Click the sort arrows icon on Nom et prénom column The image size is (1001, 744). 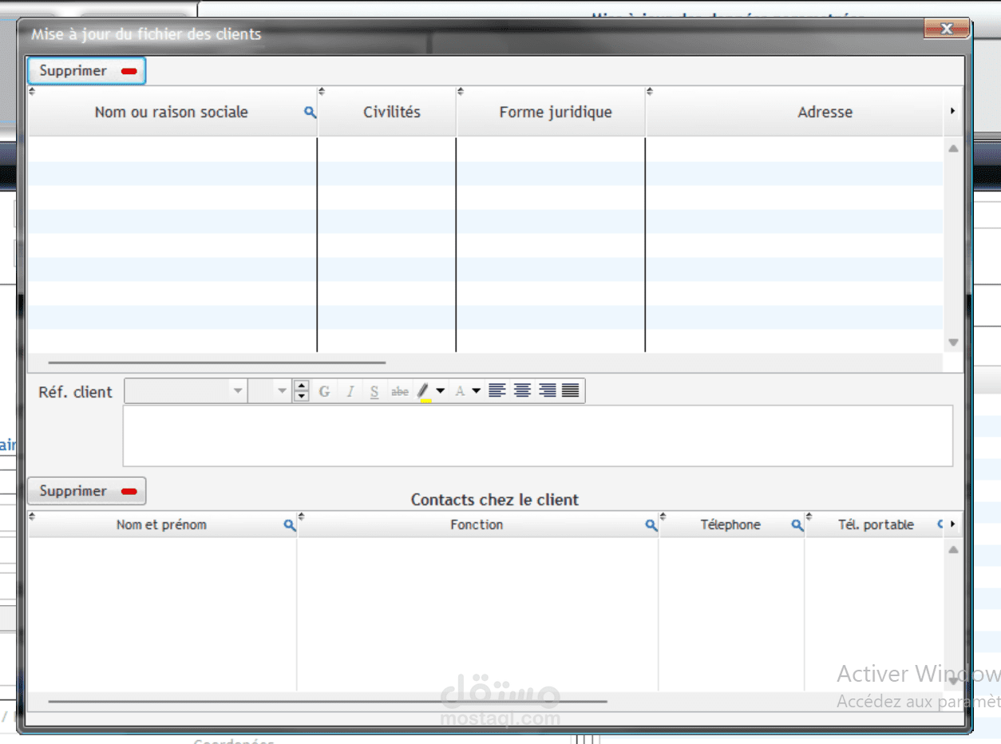[x=32, y=516]
